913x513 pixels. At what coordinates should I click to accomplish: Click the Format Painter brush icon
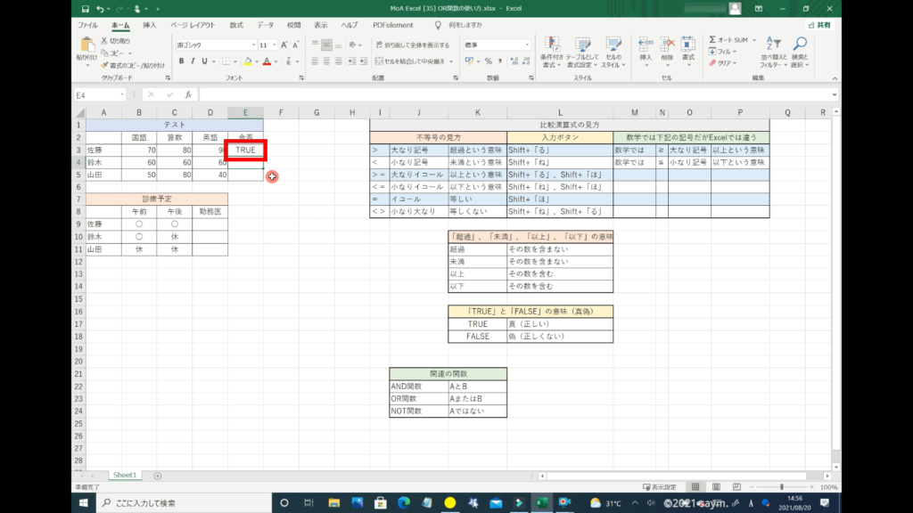click(x=105, y=65)
